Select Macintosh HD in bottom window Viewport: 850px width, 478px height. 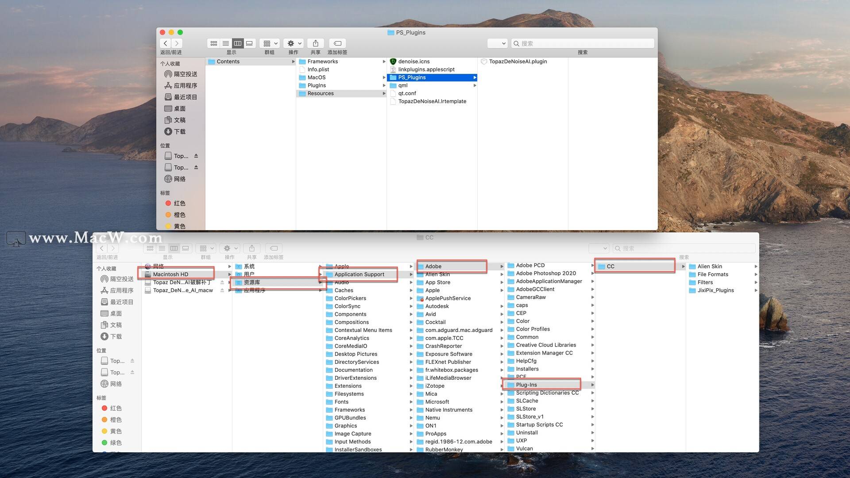(x=170, y=274)
